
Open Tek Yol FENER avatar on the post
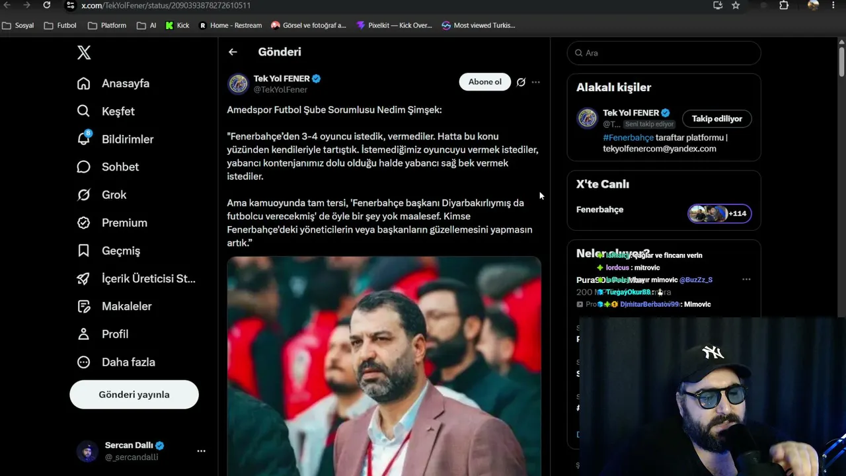[x=238, y=84]
